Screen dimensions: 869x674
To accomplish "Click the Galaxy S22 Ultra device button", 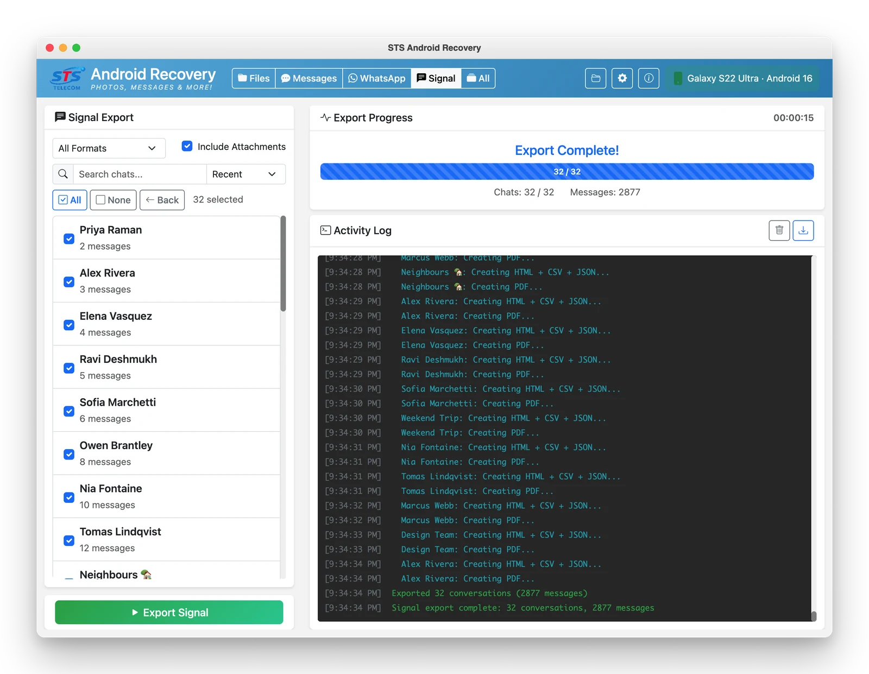I will [x=742, y=78].
